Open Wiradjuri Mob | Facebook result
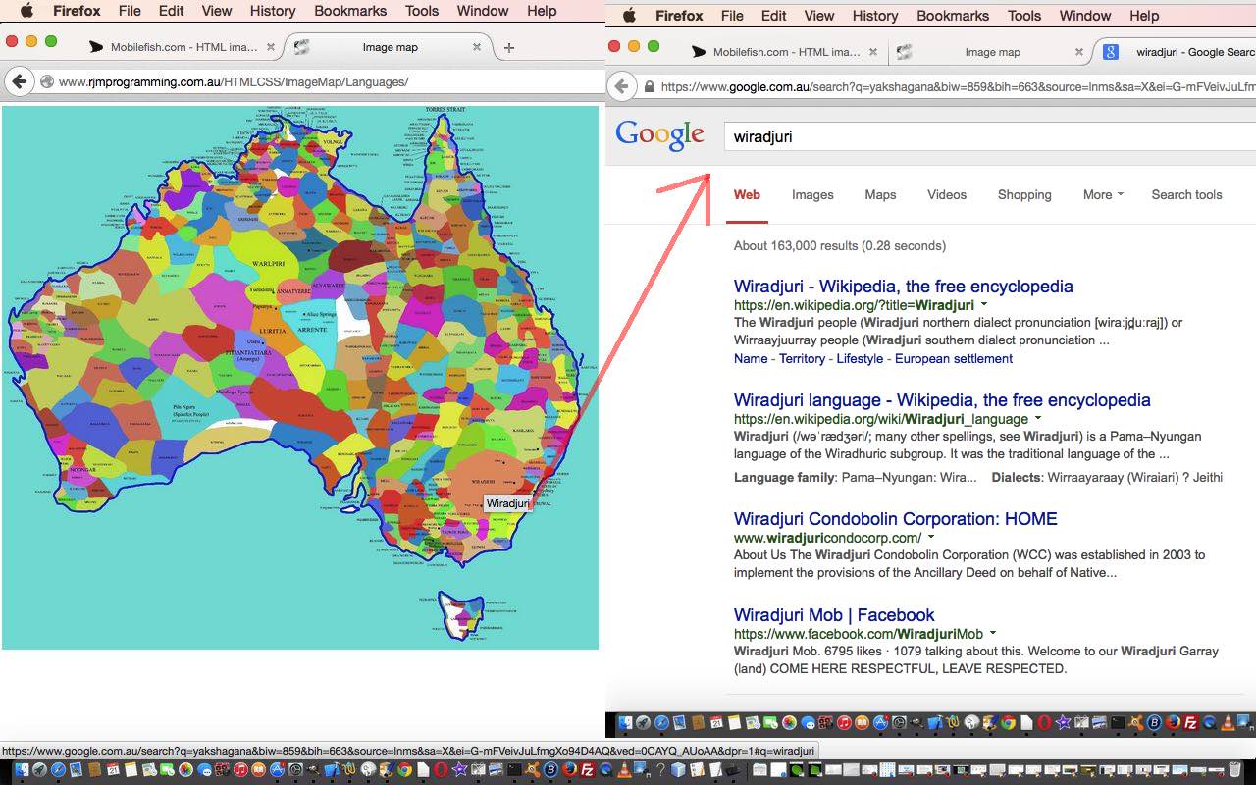This screenshot has height=785, width=1256. (x=834, y=615)
